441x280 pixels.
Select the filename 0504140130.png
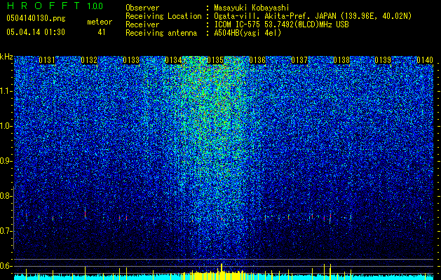tap(36, 18)
